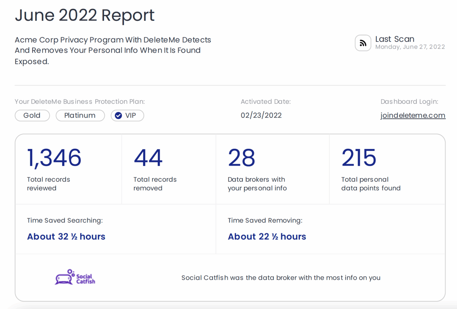
Task: Click the About 22 ½ hours value
Action: coord(267,236)
